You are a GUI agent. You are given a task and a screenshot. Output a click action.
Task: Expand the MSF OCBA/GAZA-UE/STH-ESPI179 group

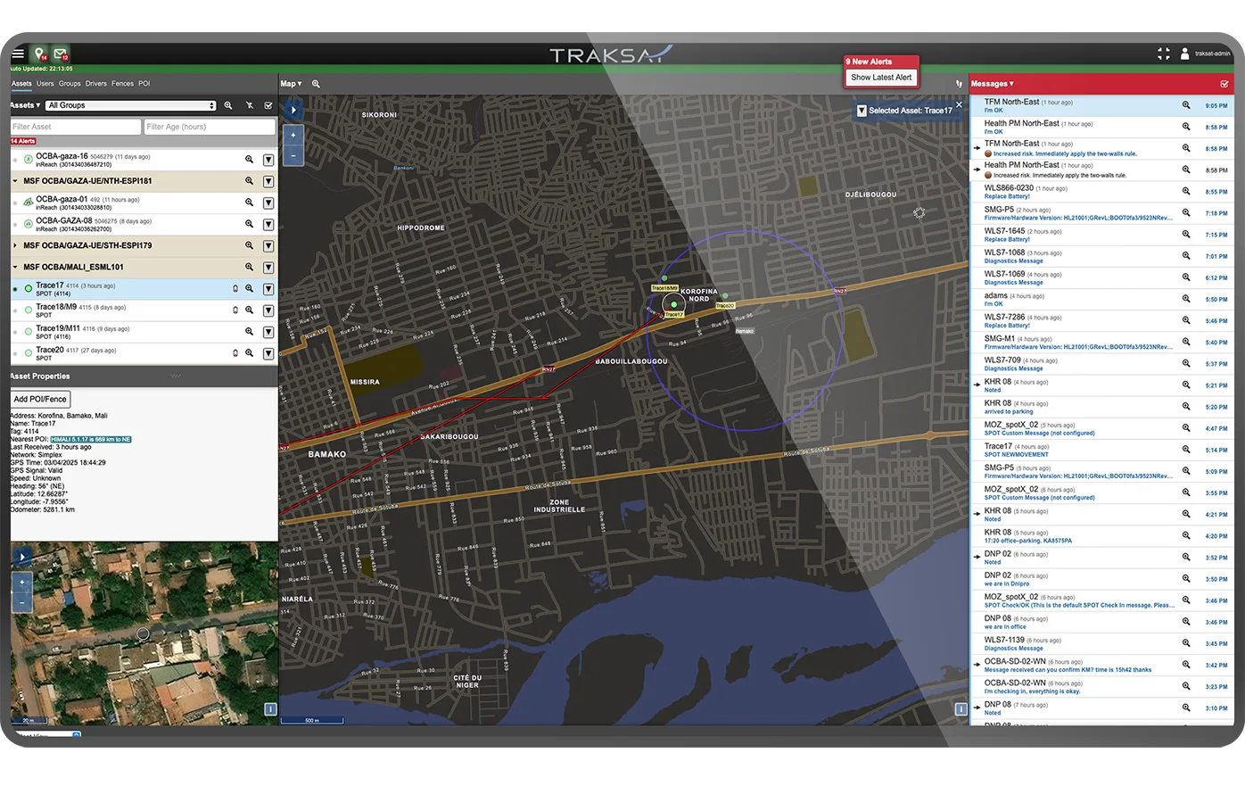(x=15, y=245)
